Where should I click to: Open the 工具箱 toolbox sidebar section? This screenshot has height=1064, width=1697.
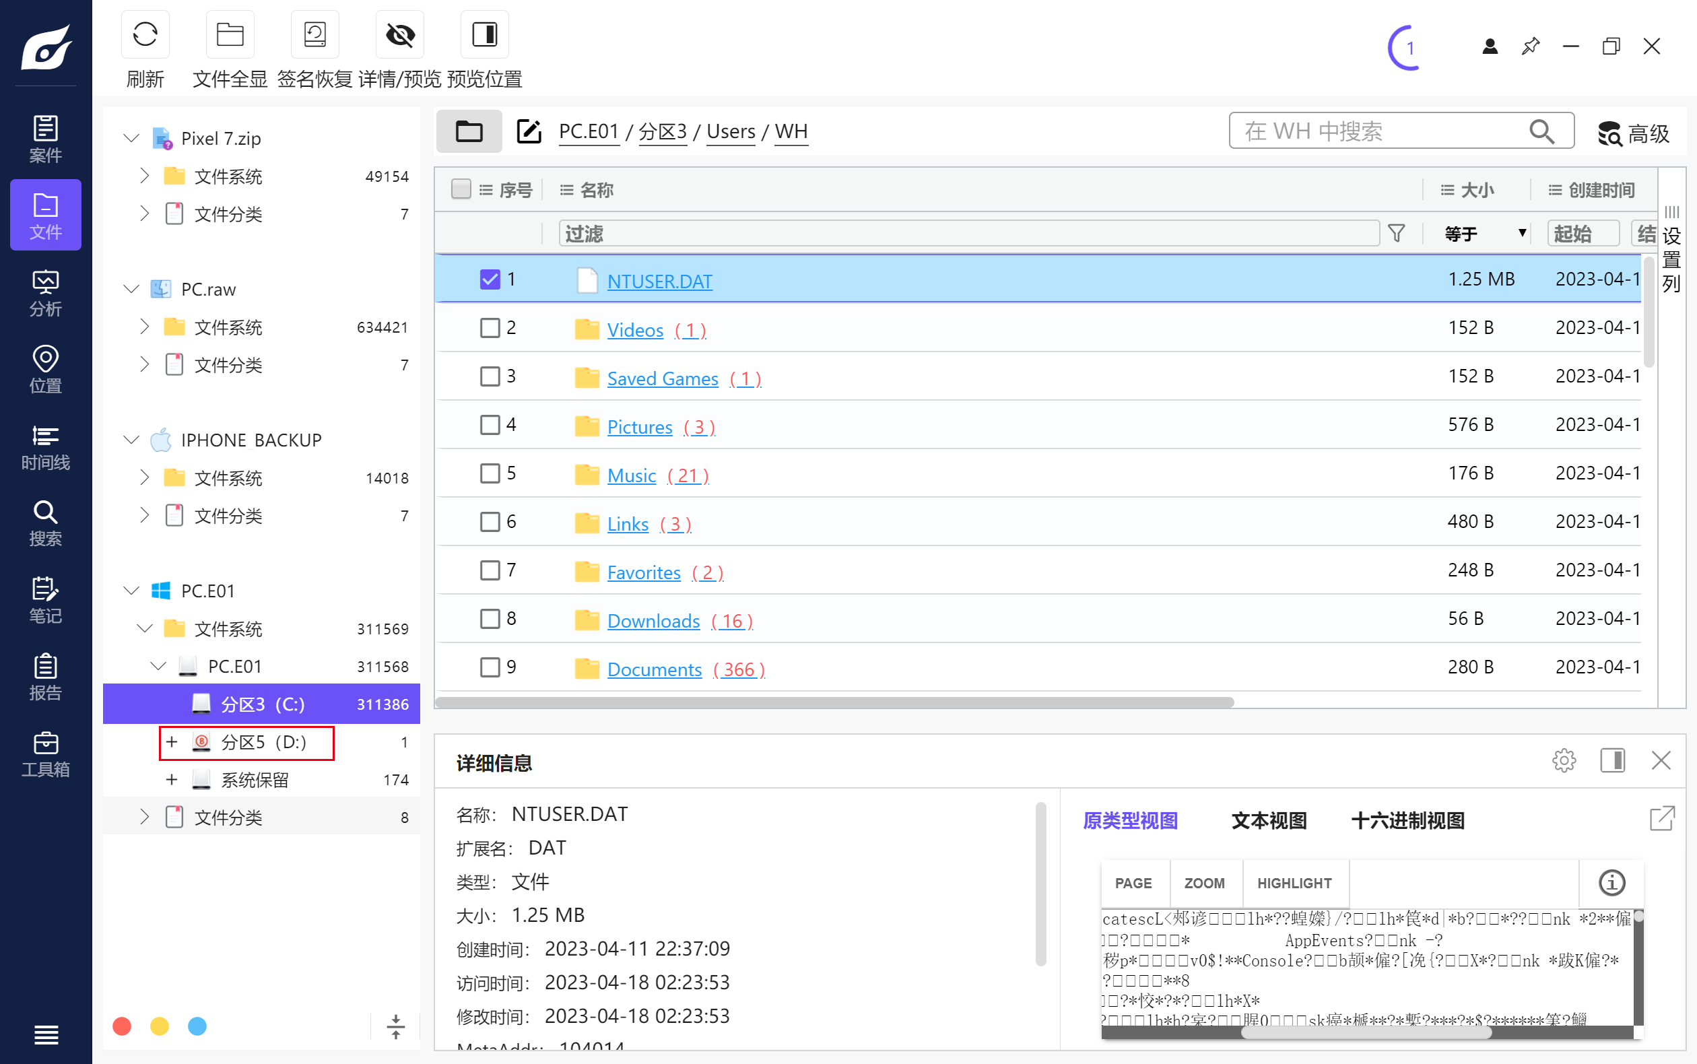[x=46, y=753]
